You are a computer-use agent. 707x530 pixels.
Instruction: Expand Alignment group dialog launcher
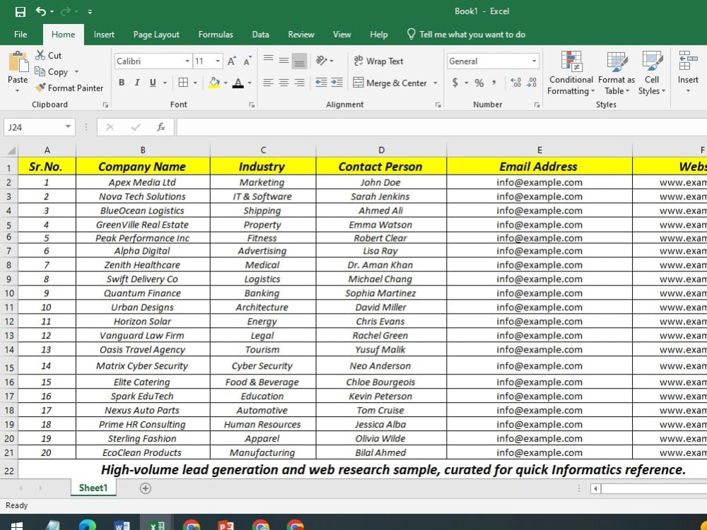tap(438, 105)
